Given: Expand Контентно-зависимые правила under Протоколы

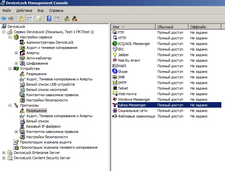Looking at the screenshot, I should (x=16, y=132).
